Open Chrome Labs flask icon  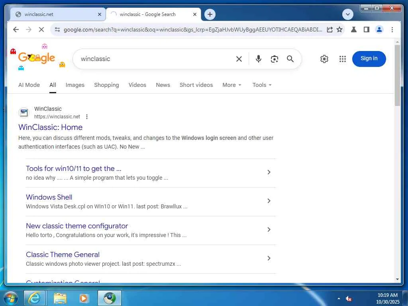tap(354, 29)
